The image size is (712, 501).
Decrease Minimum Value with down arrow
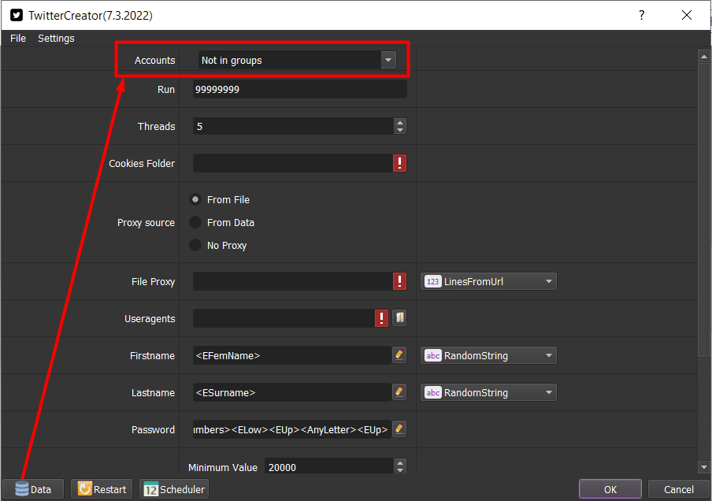coord(400,470)
